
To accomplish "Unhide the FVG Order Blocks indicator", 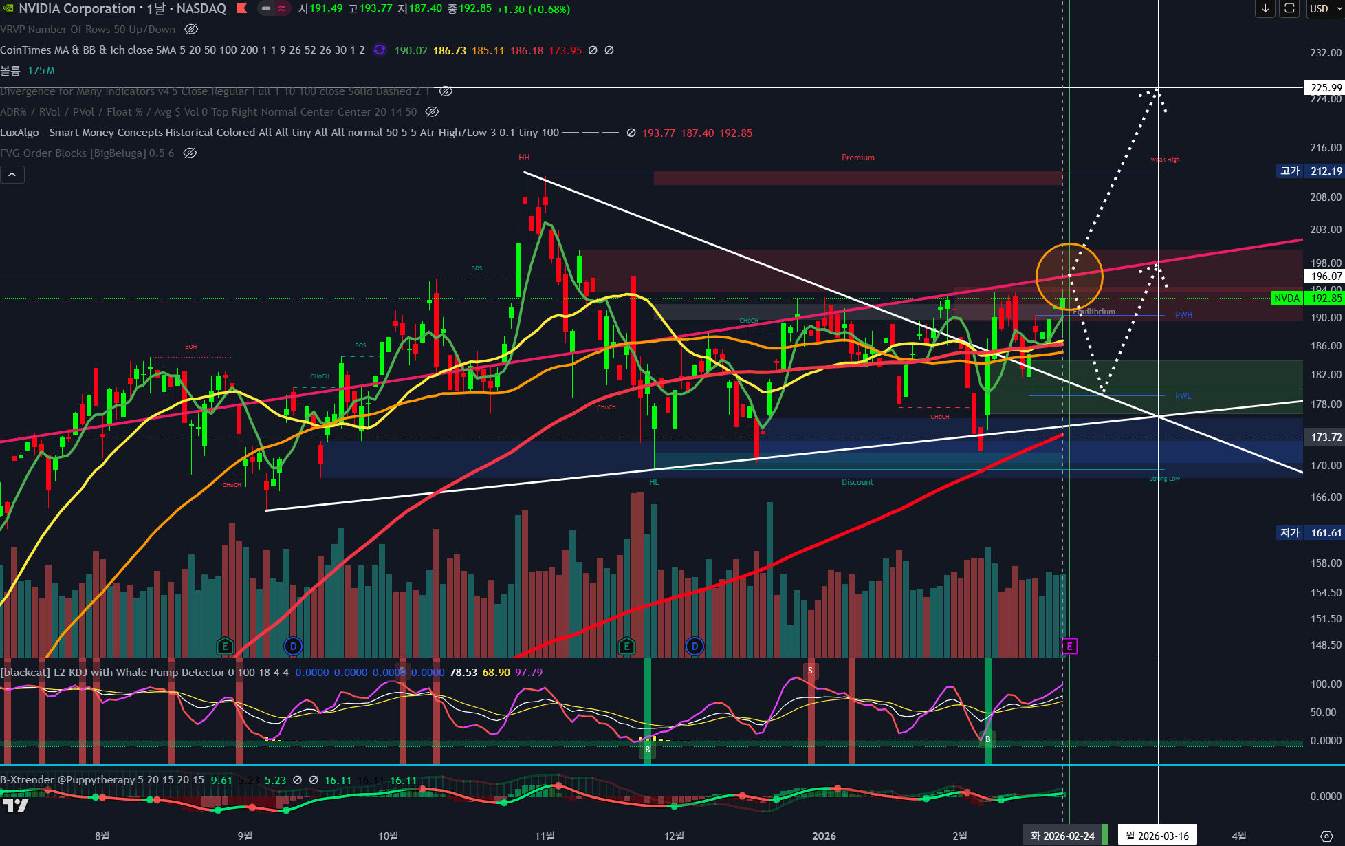I will 190,153.
